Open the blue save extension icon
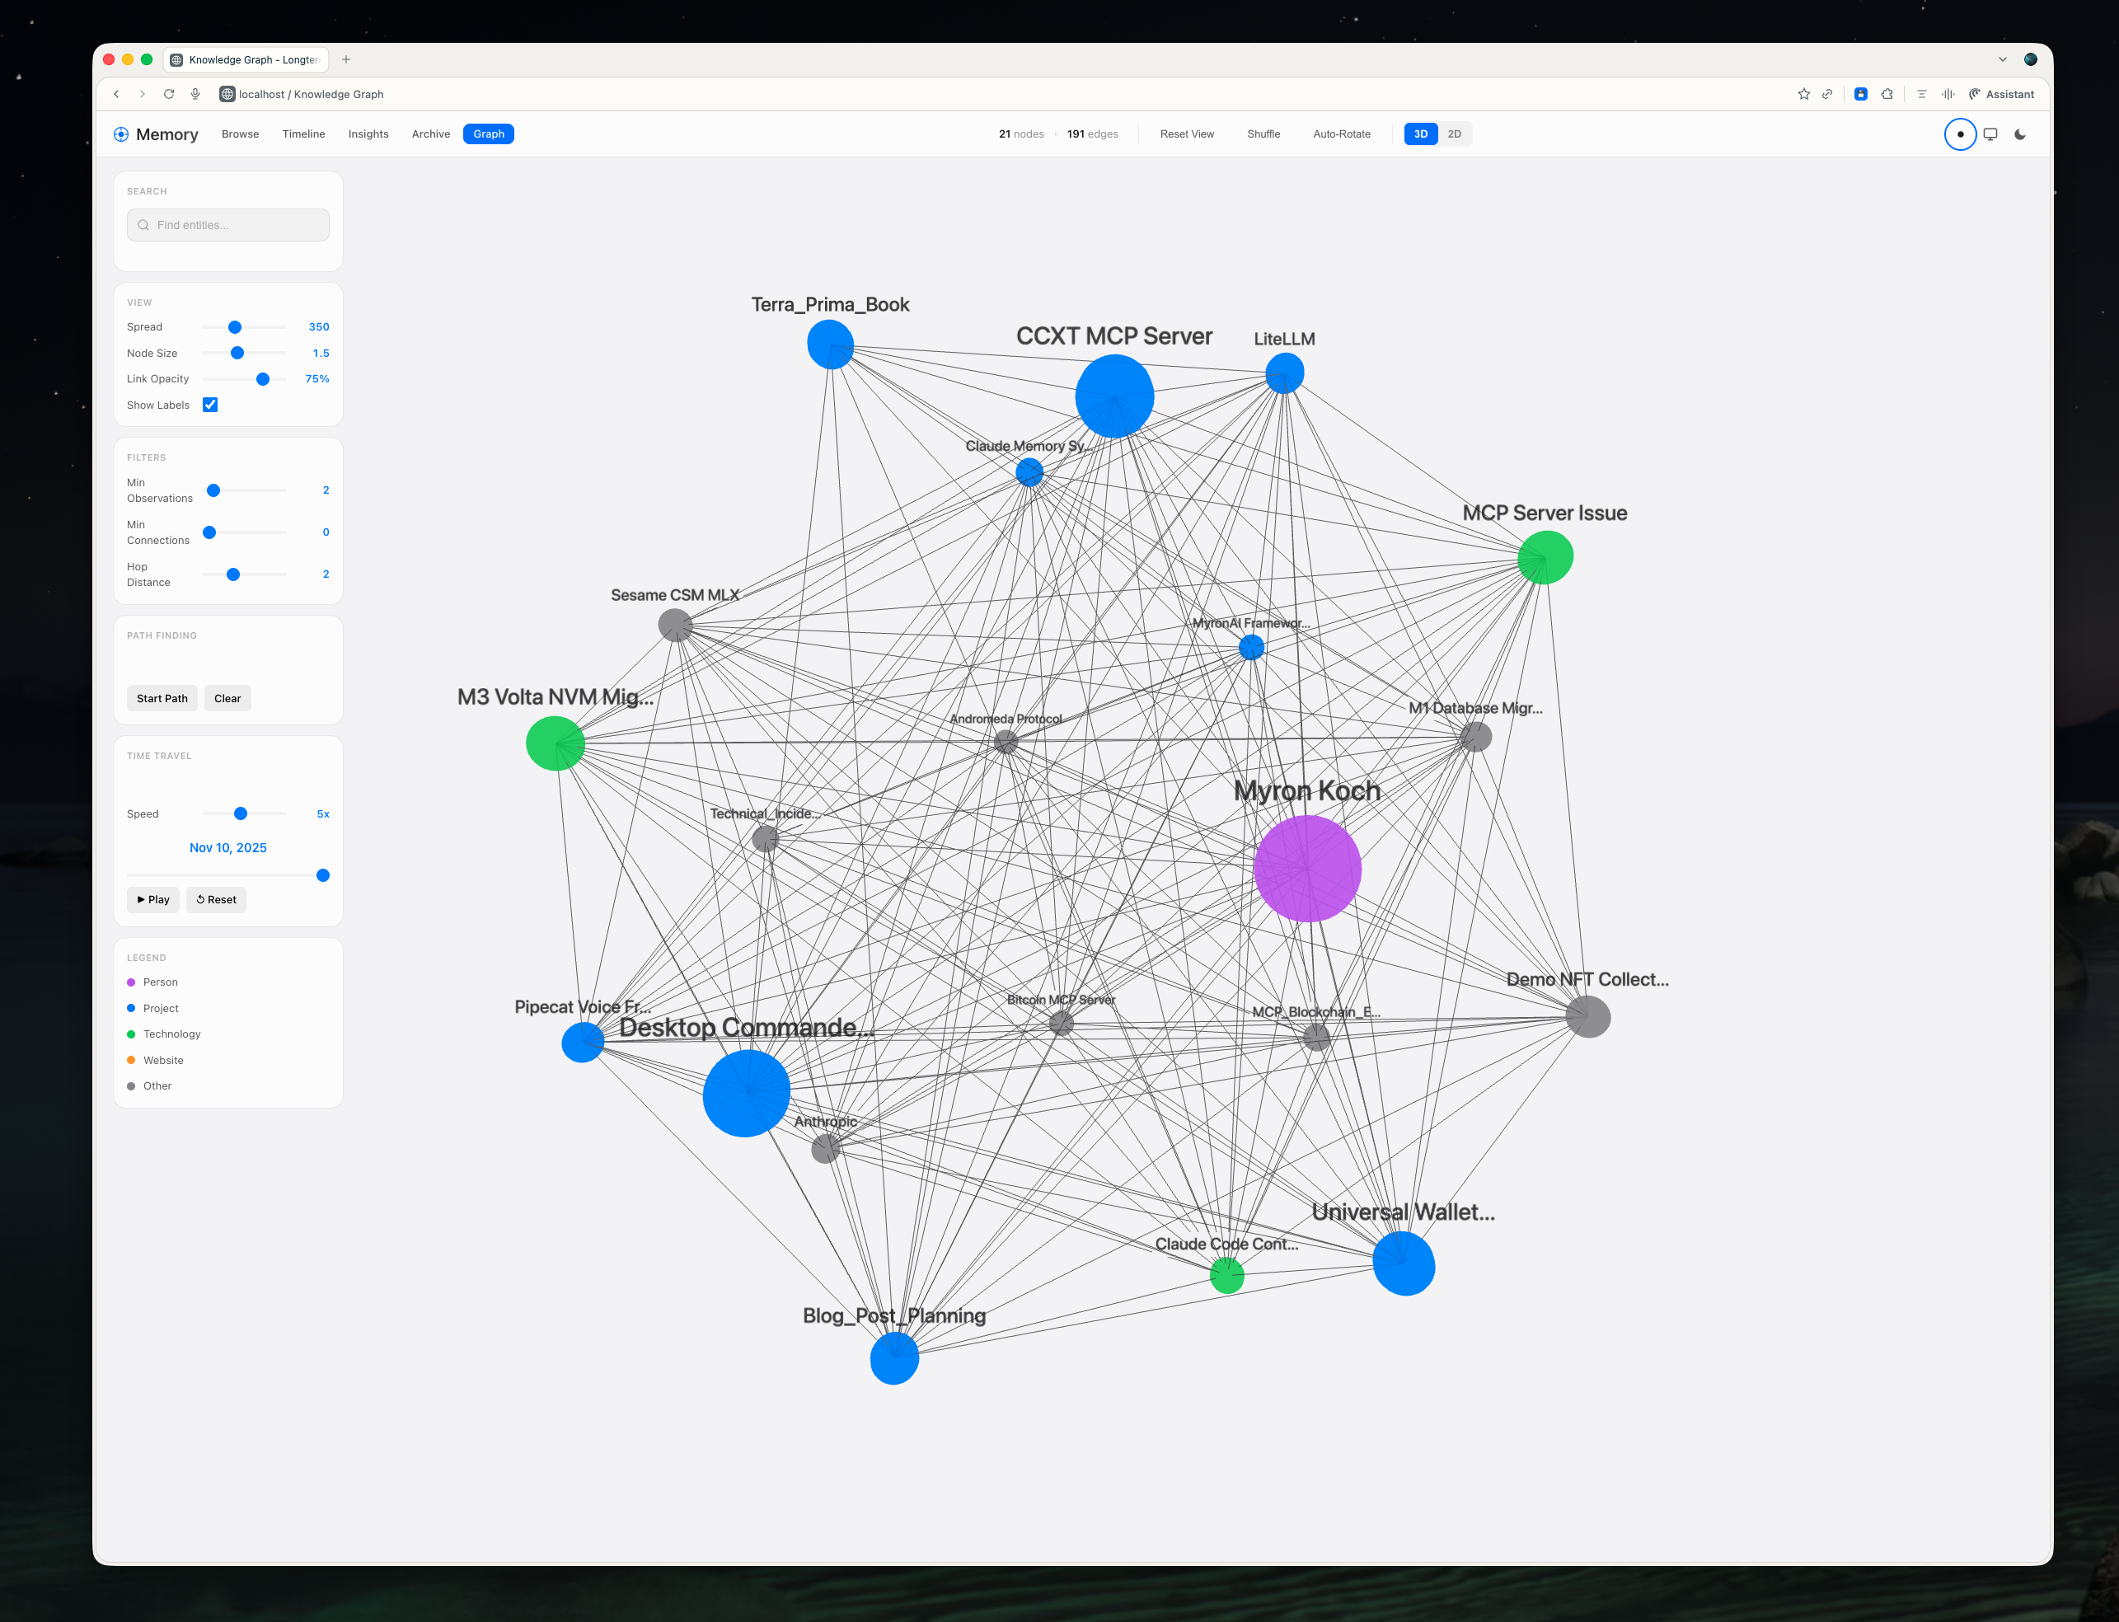 (x=1860, y=94)
